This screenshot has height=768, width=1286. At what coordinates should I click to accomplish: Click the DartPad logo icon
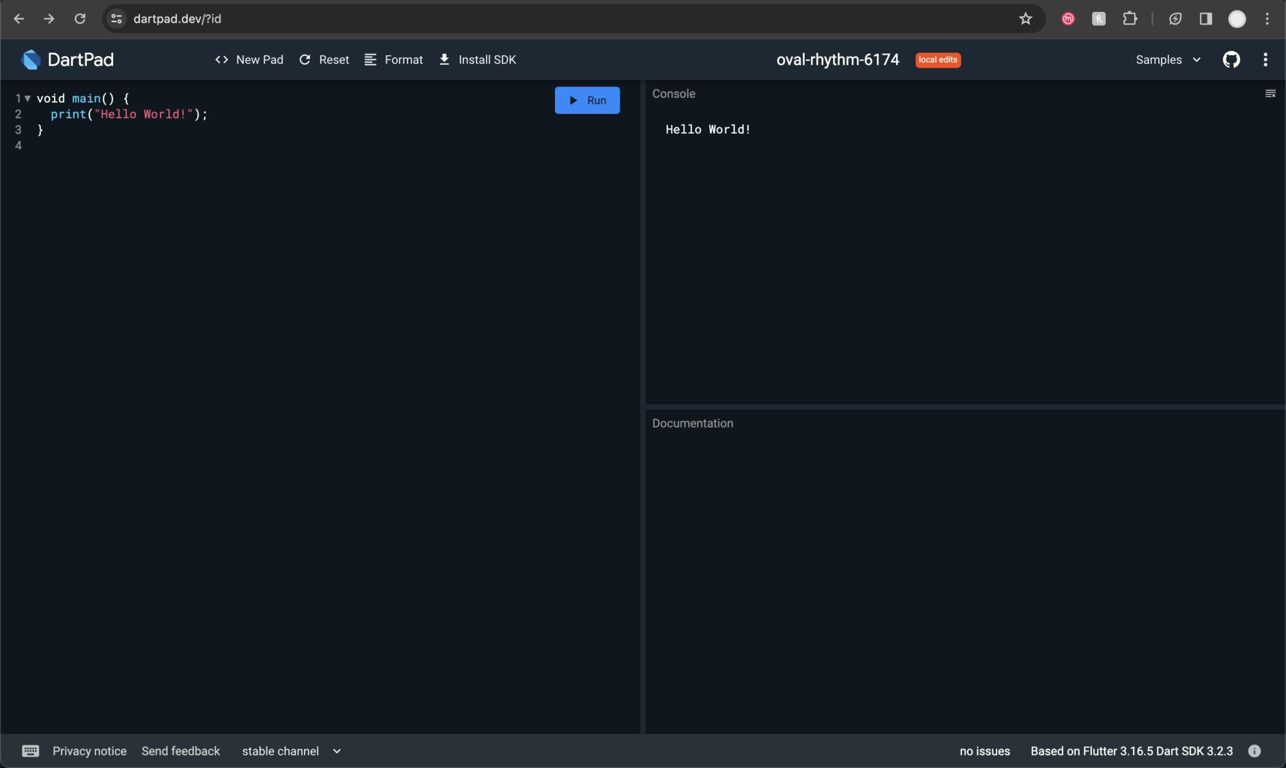(31, 60)
